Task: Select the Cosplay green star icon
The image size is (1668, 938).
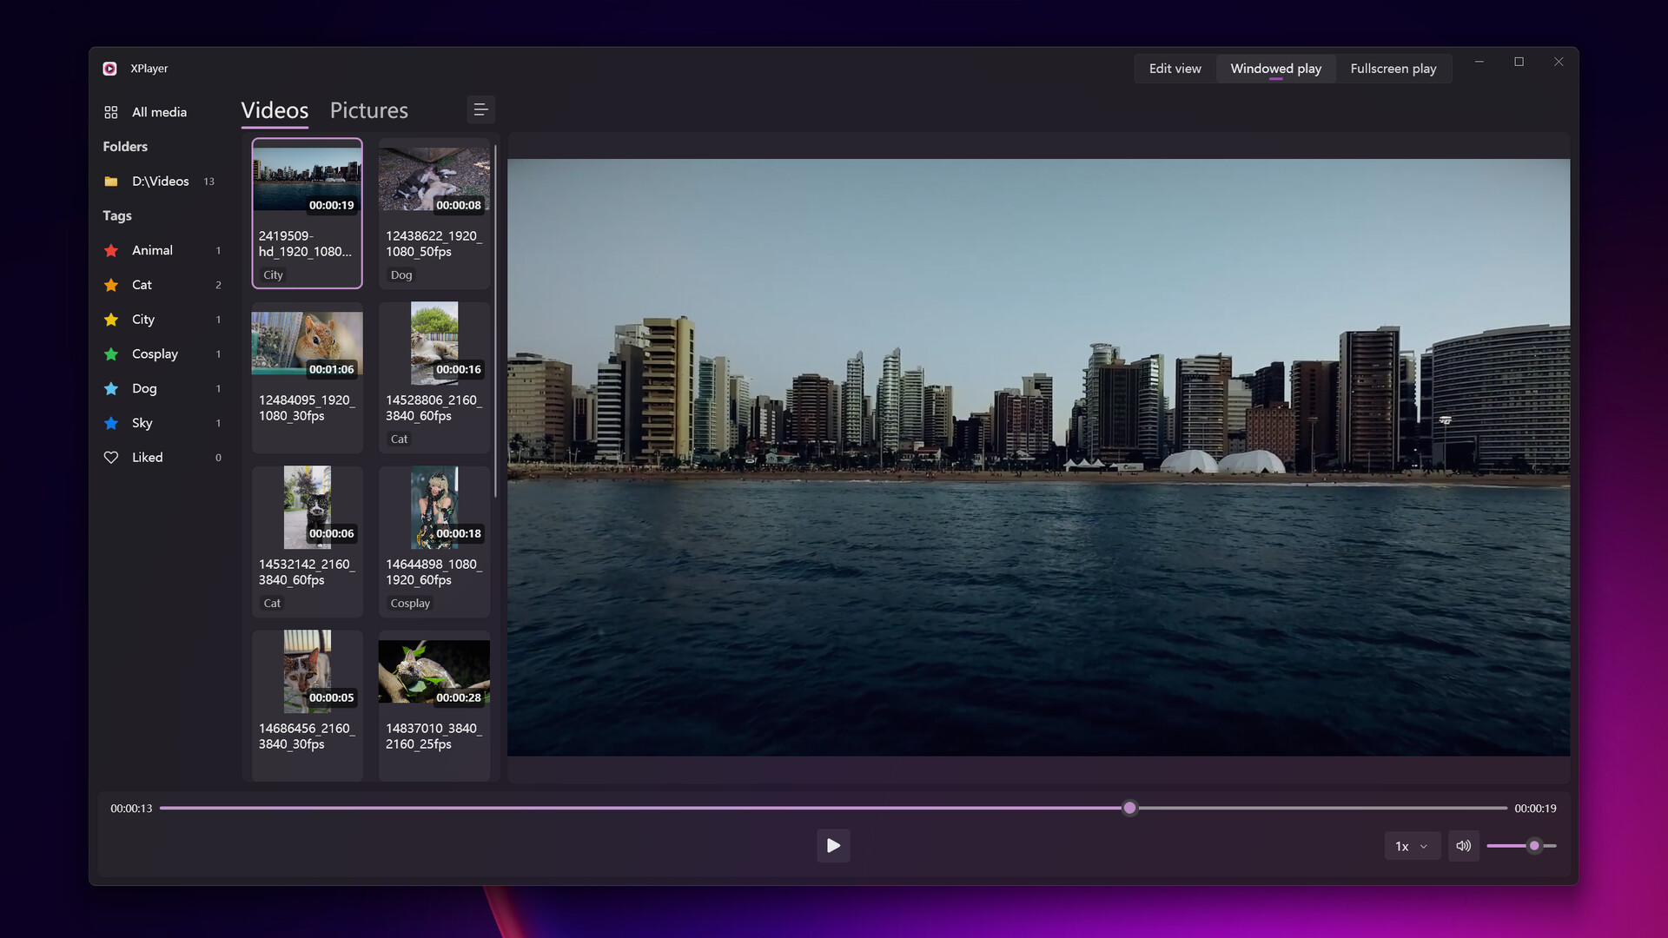Action: (x=111, y=353)
